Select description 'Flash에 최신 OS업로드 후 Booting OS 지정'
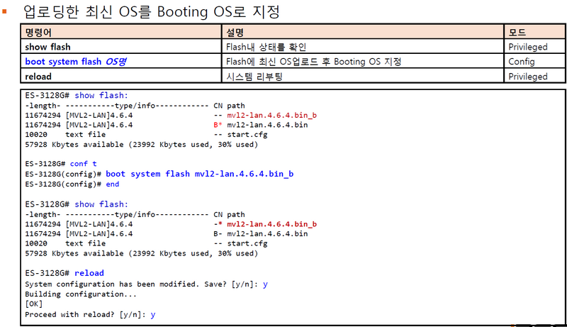The image size is (567, 327). pos(313,62)
